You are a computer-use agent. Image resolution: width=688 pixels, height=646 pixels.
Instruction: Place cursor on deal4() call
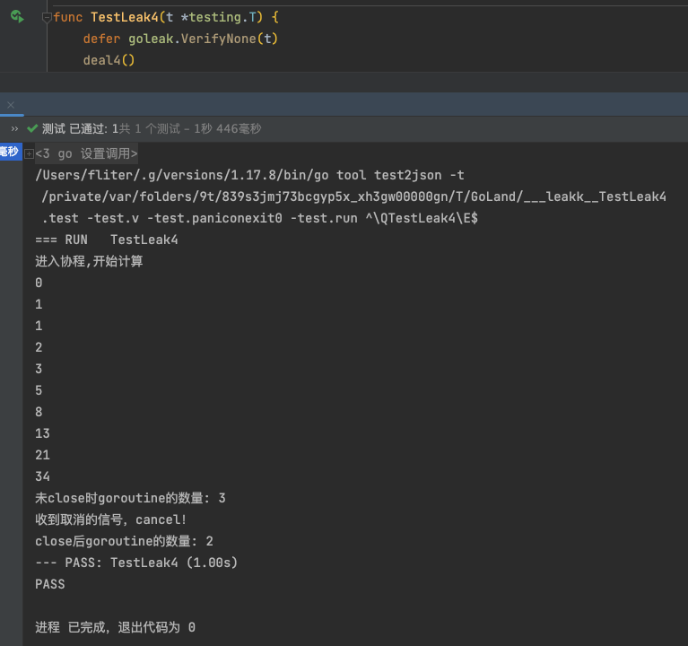tap(108, 60)
